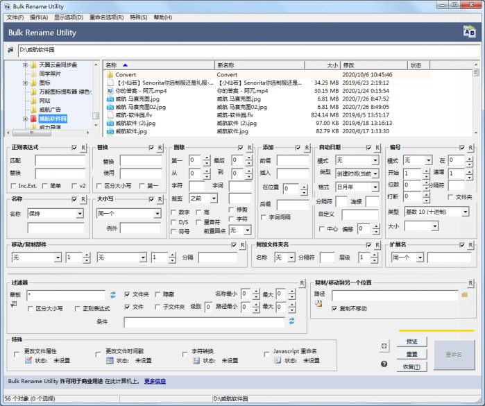
Task: Click the file list vertical scrollbar
Action: (x=476, y=99)
